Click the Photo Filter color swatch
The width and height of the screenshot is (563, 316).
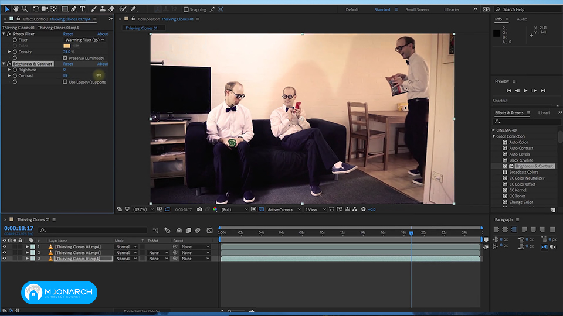67,46
